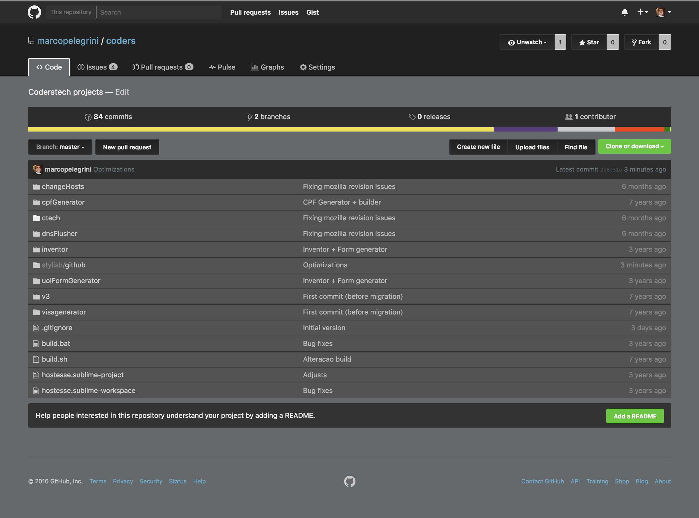The width and height of the screenshot is (699, 518).
Task: Expand the Clone or download menu
Action: pos(634,146)
